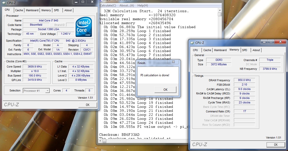288x151 pixels.
Task: Click the 45 nm technology value
Action: (30, 34)
